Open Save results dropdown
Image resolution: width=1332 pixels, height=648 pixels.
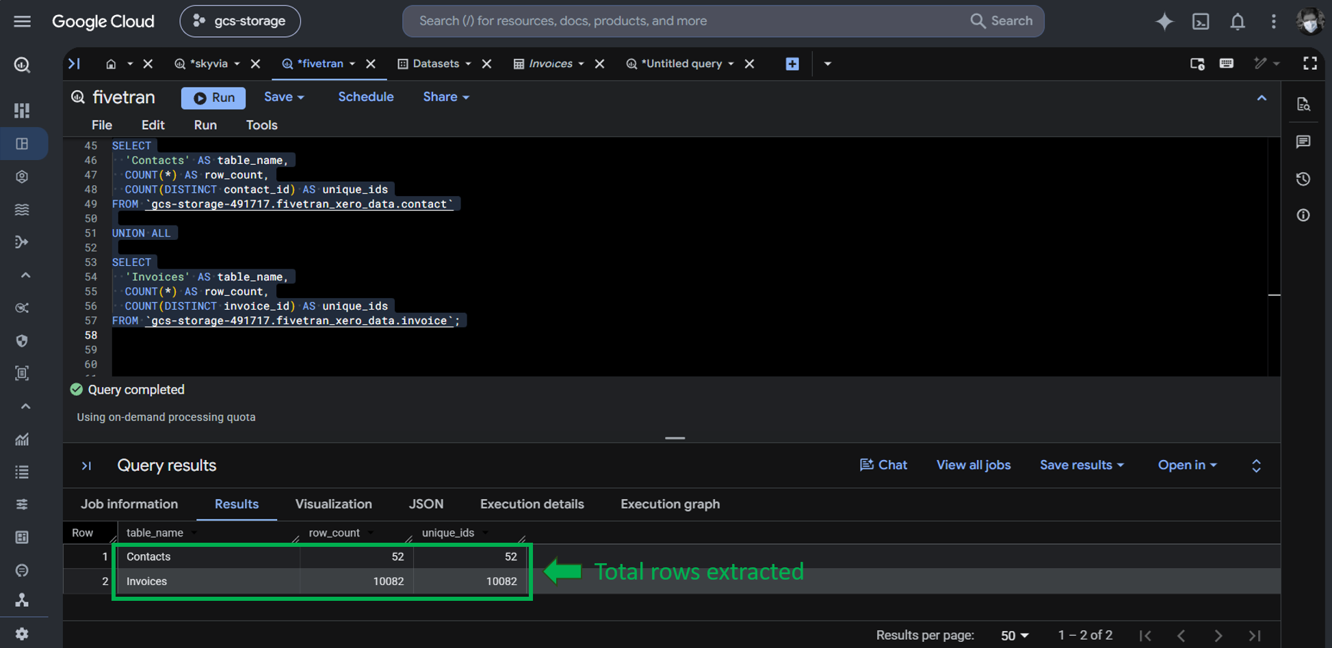pyautogui.click(x=1082, y=465)
